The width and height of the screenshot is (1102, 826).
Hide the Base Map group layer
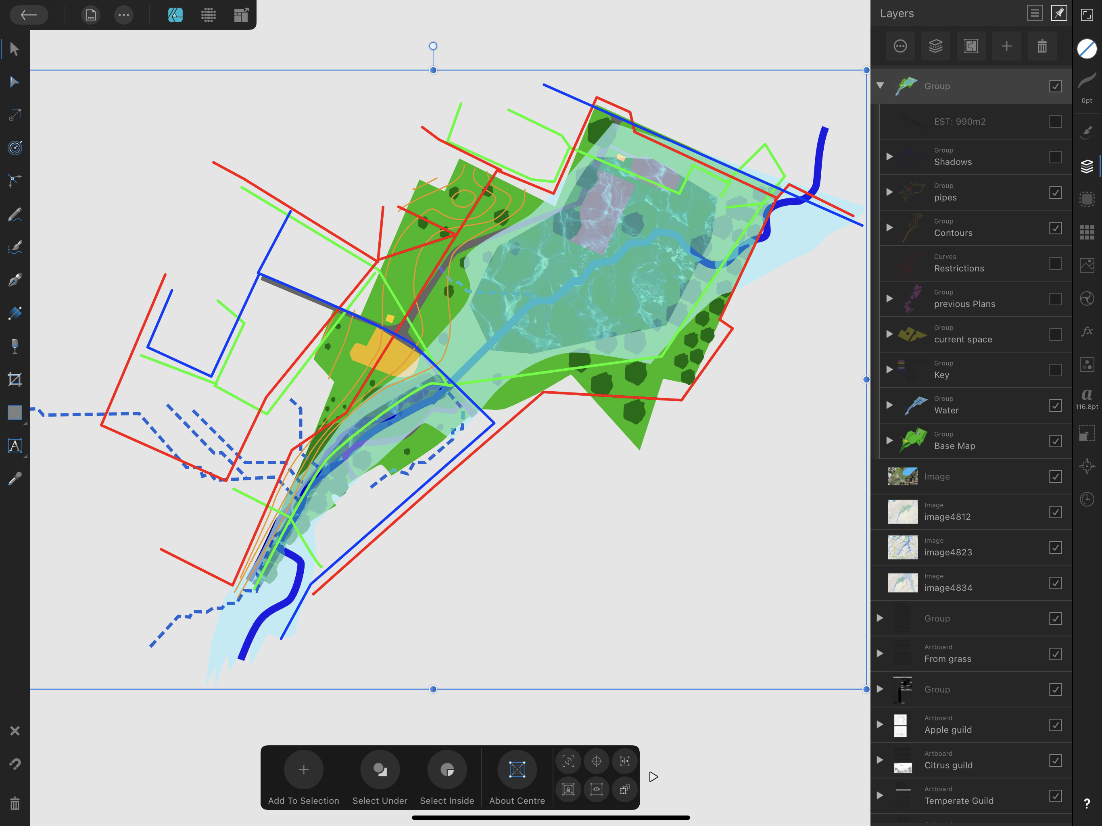point(1055,441)
